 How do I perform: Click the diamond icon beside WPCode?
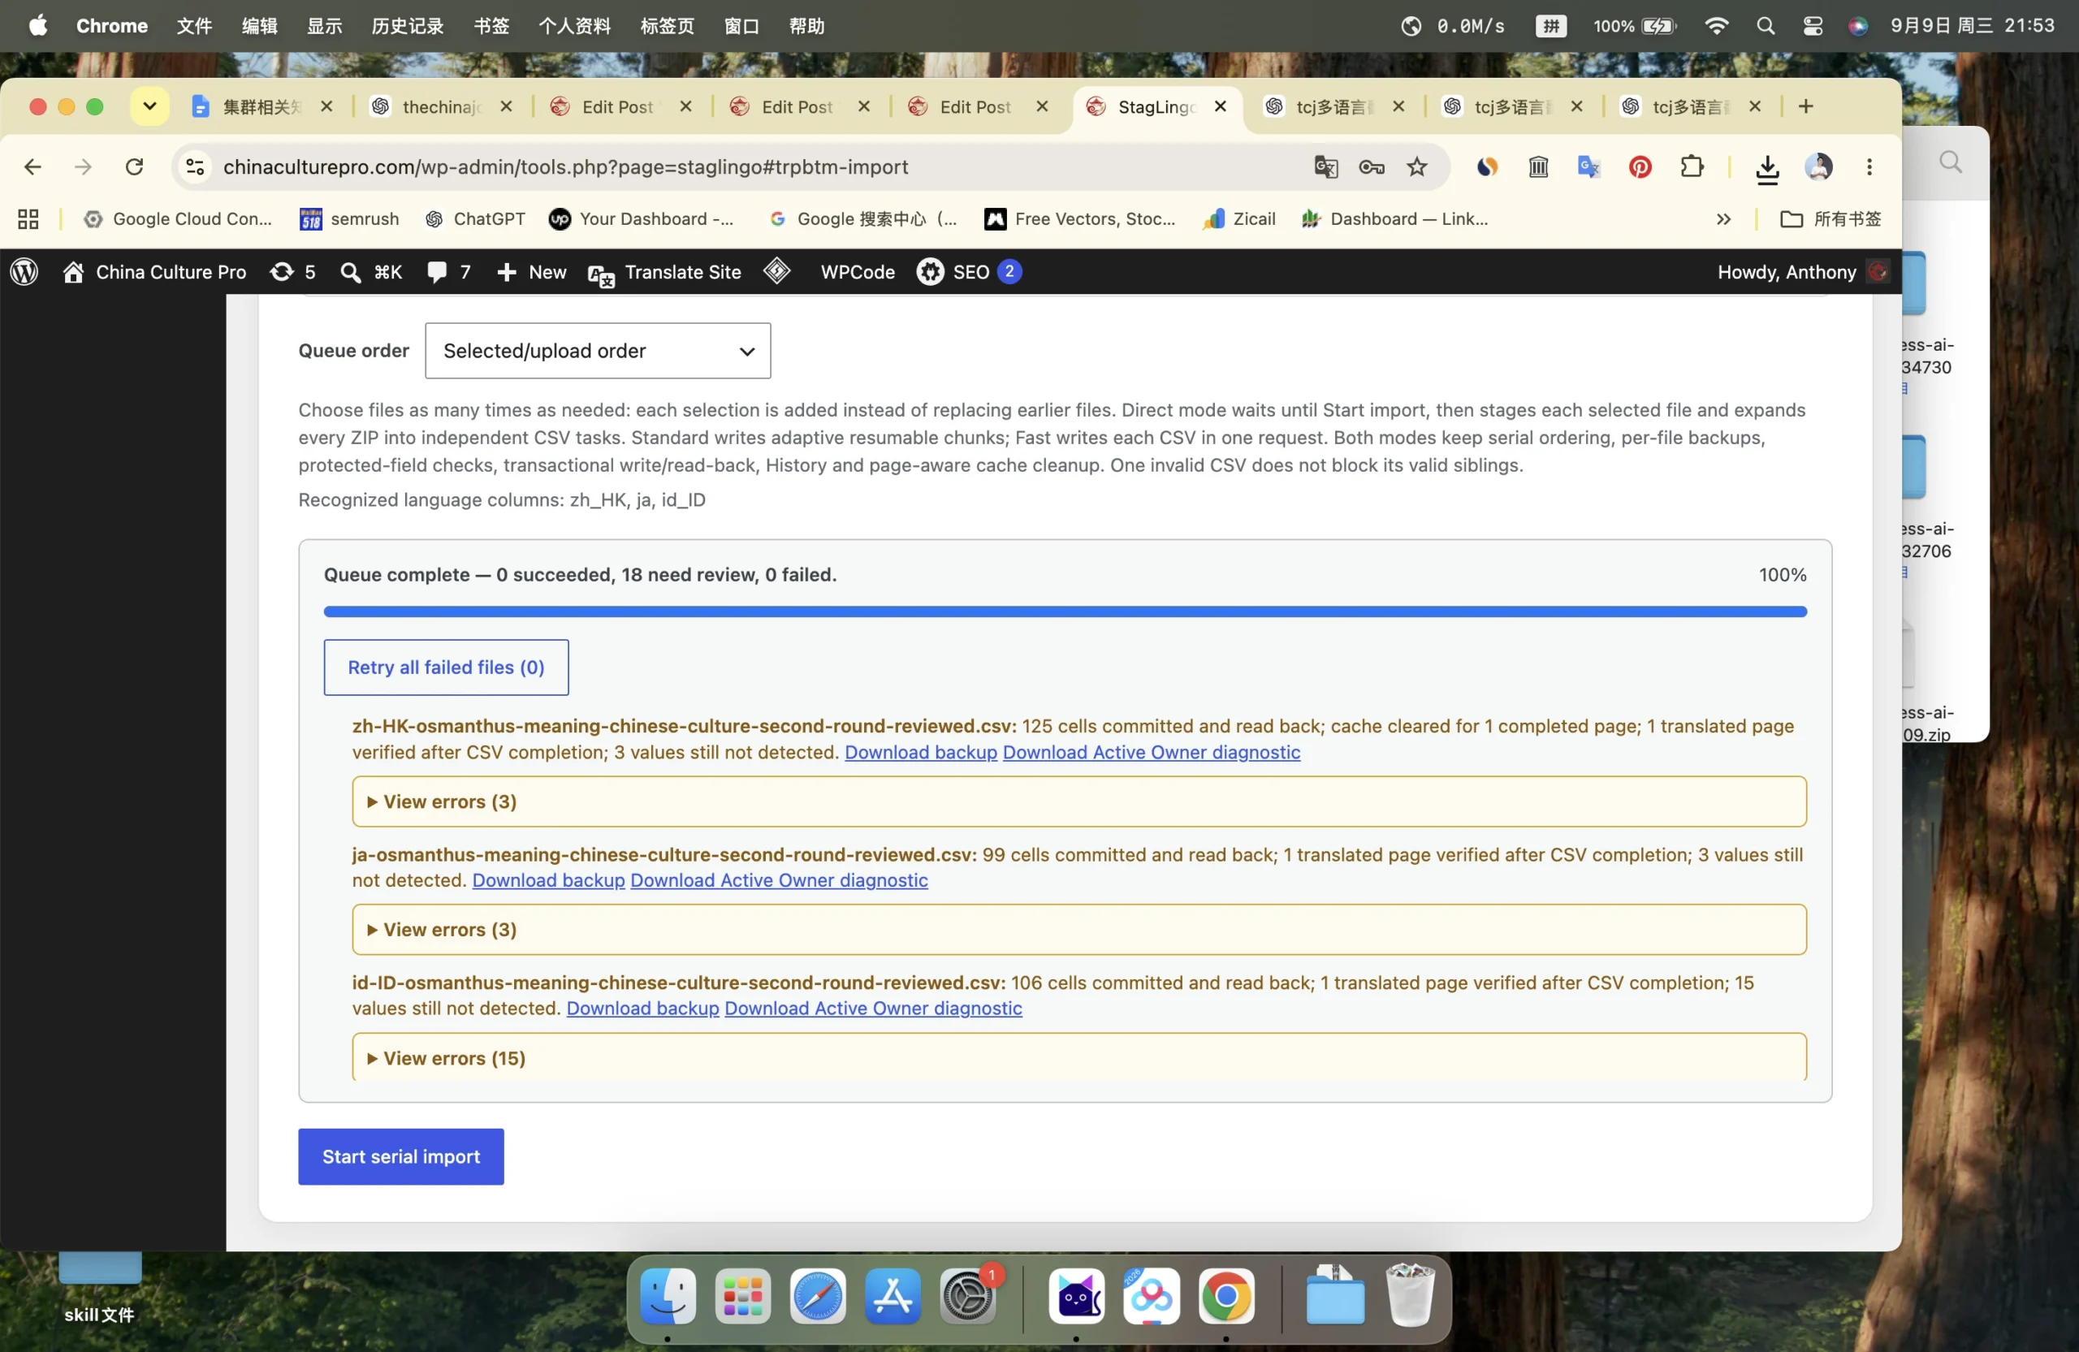pos(776,270)
